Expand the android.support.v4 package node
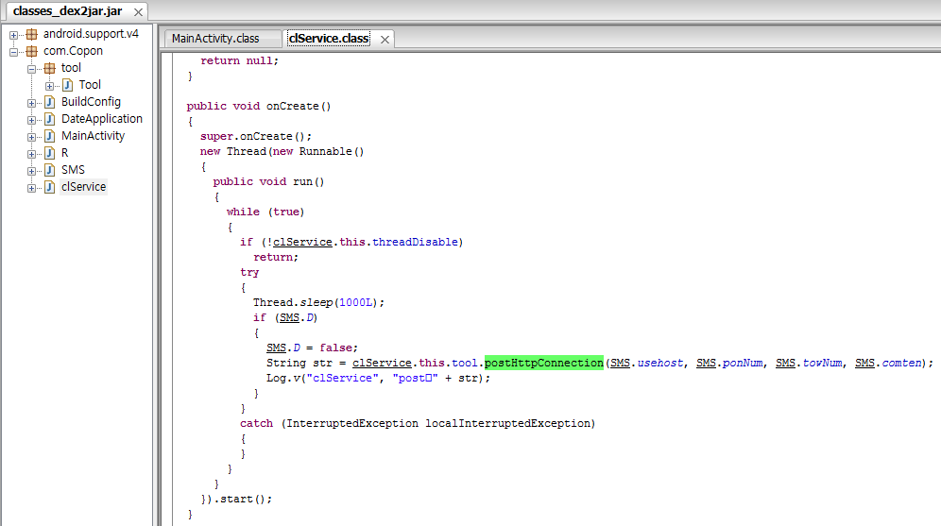The image size is (941, 526). pyautogui.click(x=14, y=34)
